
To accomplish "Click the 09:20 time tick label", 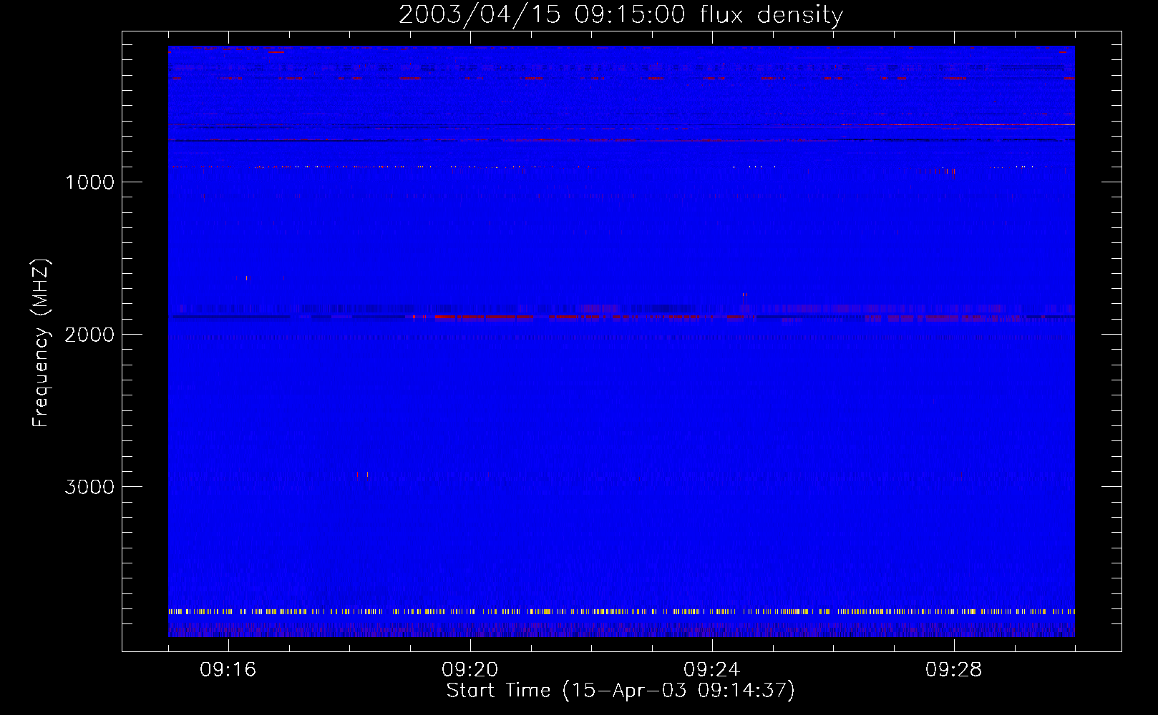I will (x=469, y=670).
